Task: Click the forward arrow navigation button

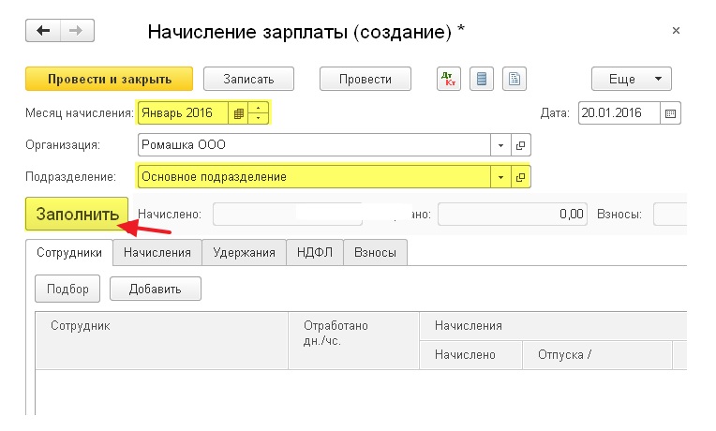Action: (77, 31)
